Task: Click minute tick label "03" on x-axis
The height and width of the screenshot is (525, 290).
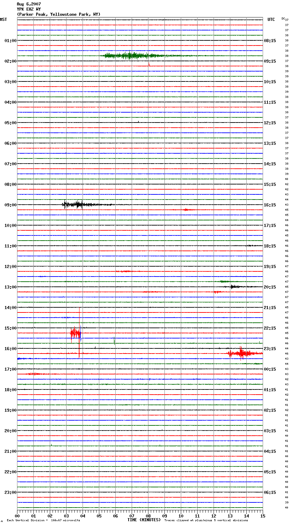Action: (66, 516)
